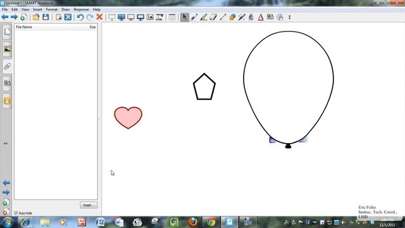The image size is (405, 228).
Task: Click the previous page arrow in sidebar bottom
Action: pyautogui.click(x=6, y=183)
